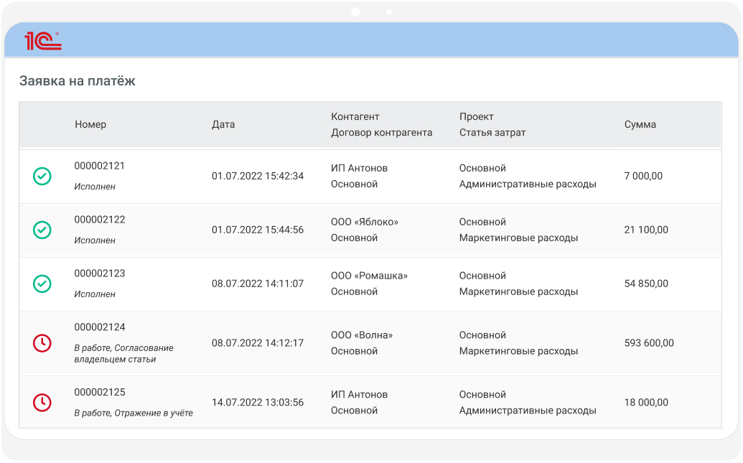This screenshot has width=743, height=463.
Task: Open request number 000002124
Action: pyautogui.click(x=100, y=327)
